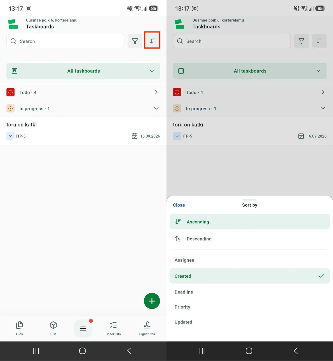
Task: Tap the green plus add task button
Action: coord(152,301)
